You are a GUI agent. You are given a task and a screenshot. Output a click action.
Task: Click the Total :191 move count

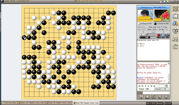[x=144, y=89]
